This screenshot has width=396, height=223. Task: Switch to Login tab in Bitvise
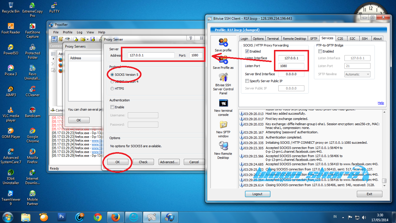[x=244, y=39]
